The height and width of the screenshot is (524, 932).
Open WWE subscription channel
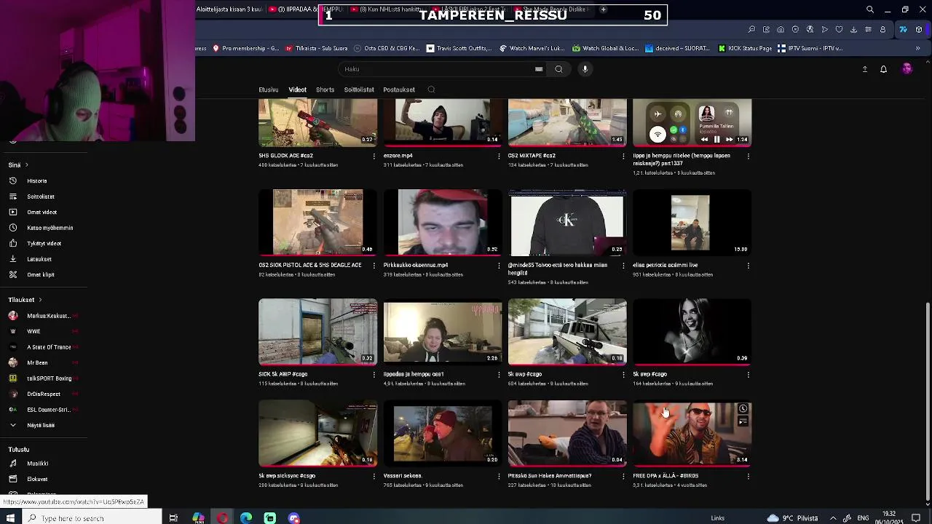pos(33,331)
